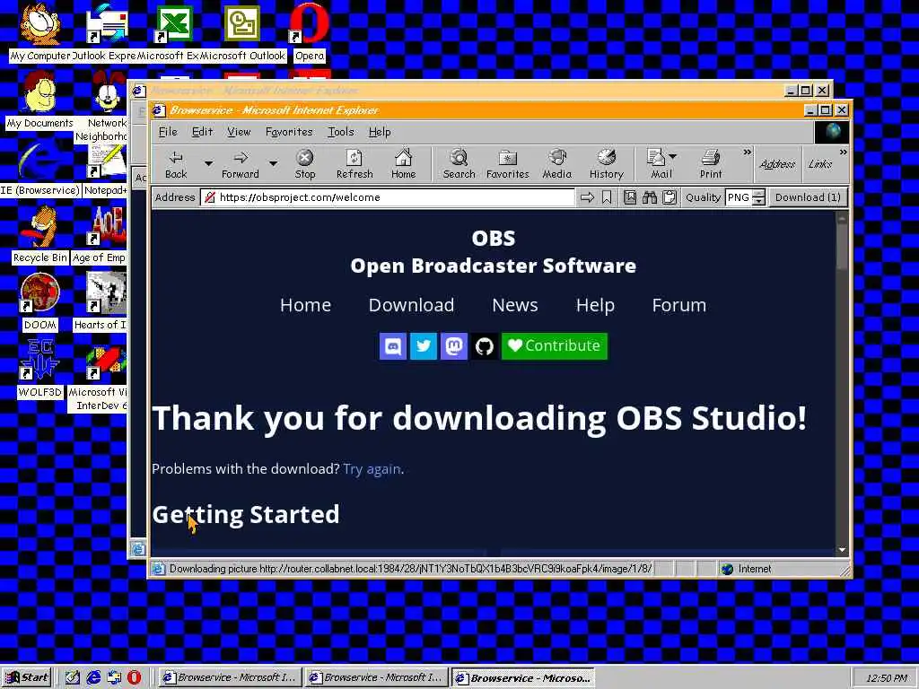The width and height of the screenshot is (919, 689).
Task: Go back using the Back toolbar button
Action: pyautogui.click(x=176, y=164)
